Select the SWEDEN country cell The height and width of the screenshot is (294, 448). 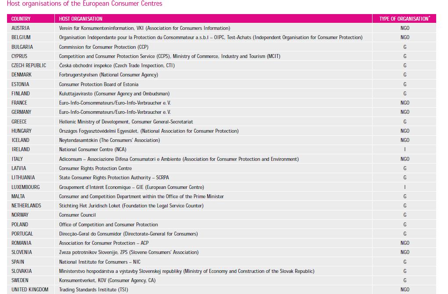(x=31, y=280)
